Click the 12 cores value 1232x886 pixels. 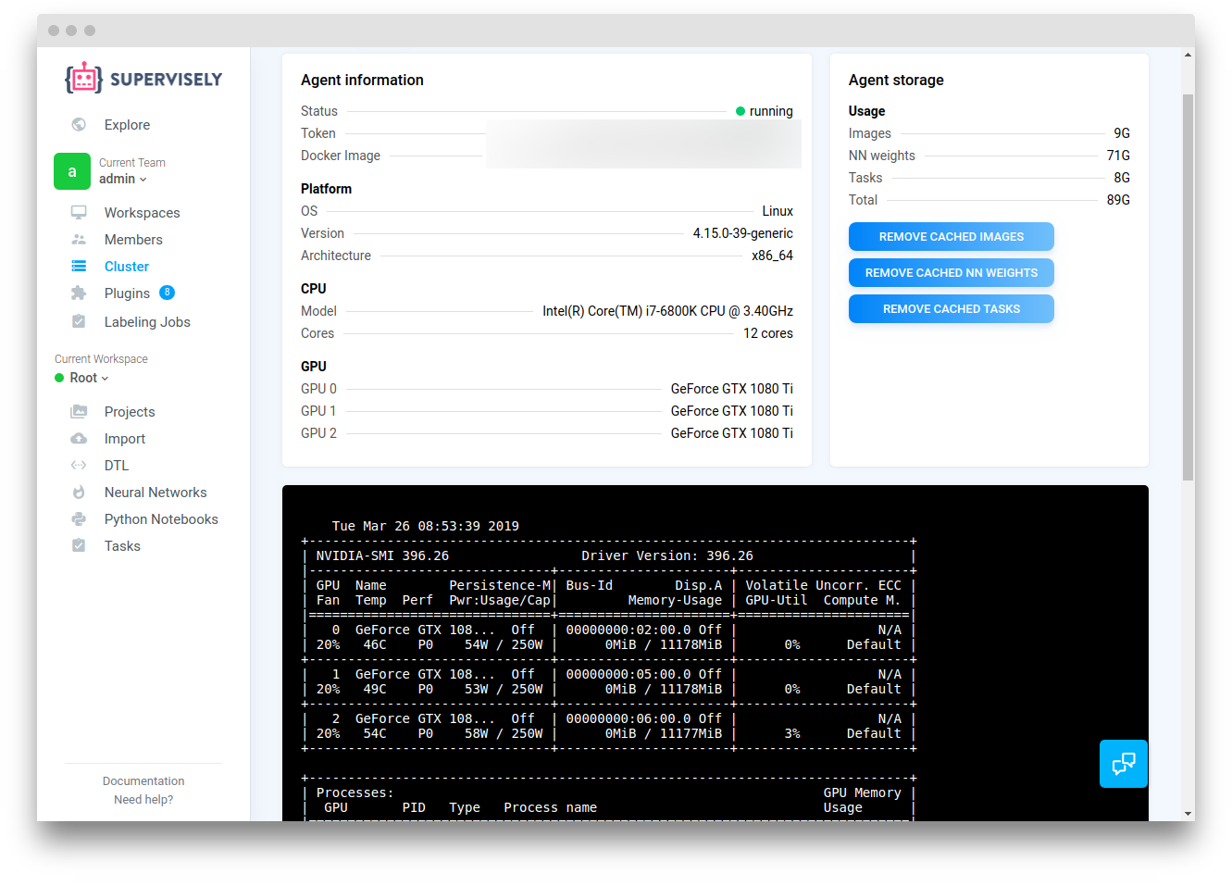pos(768,333)
